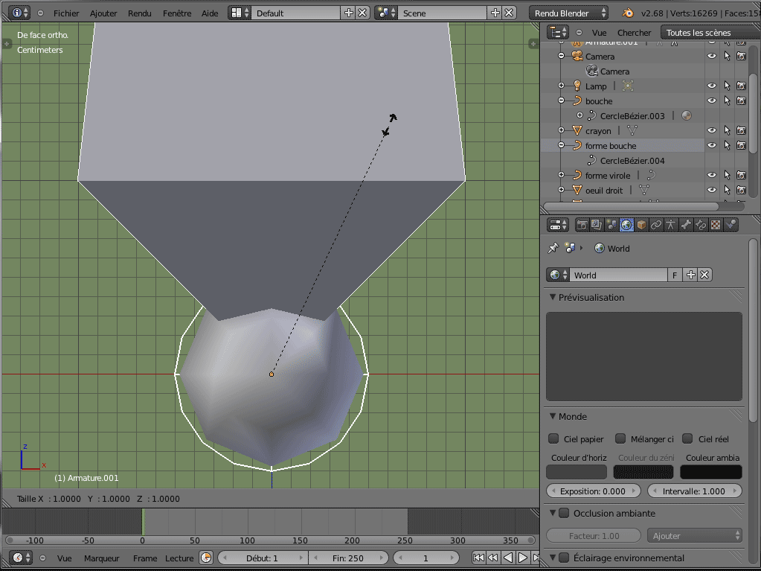The height and width of the screenshot is (571, 761).
Task: Pin the properties context with the pushpin
Action: [x=553, y=248]
